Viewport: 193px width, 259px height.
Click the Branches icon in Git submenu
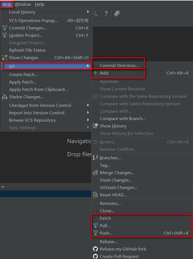95,158
